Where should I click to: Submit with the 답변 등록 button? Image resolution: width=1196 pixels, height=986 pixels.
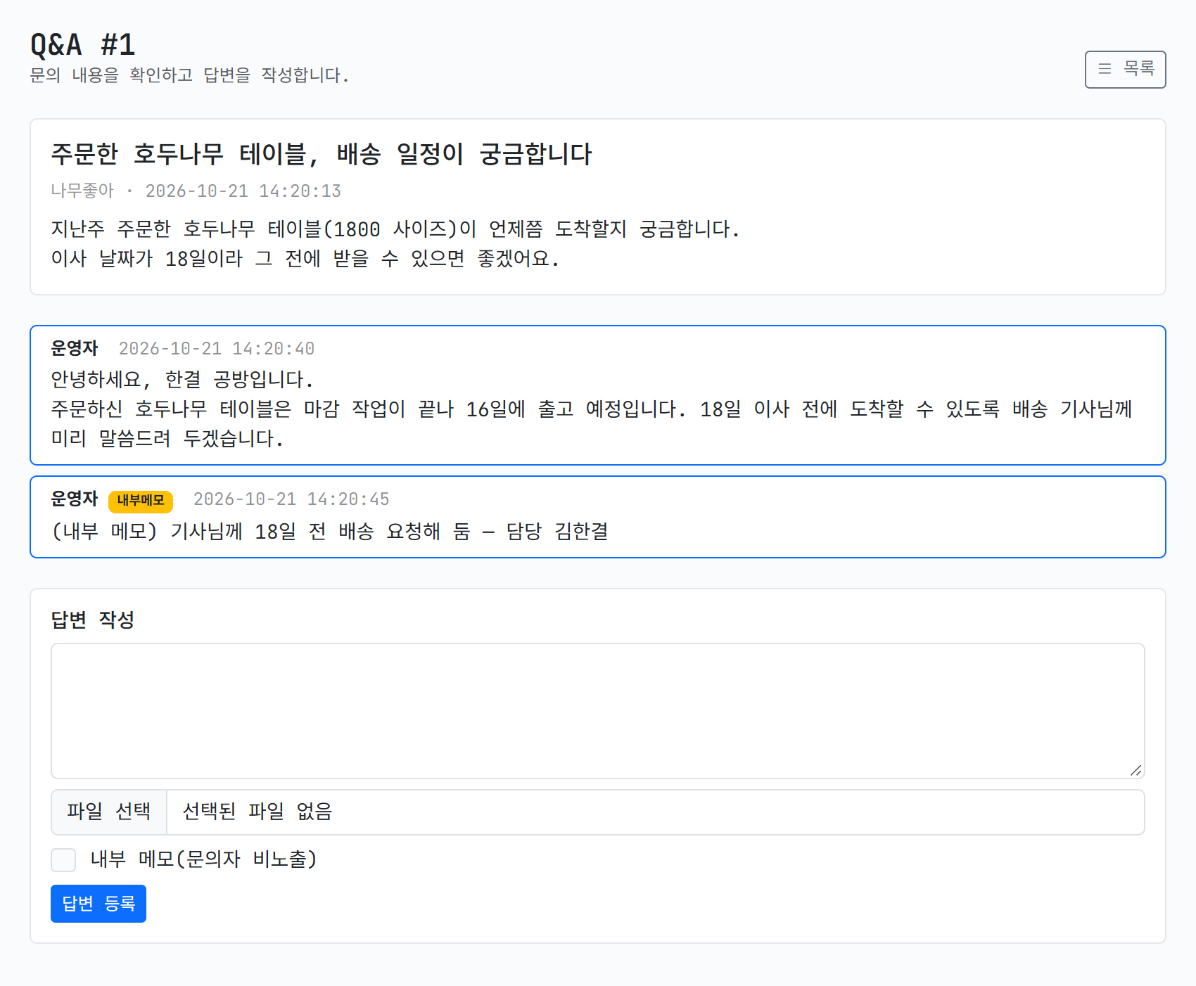[x=98, y=904]
